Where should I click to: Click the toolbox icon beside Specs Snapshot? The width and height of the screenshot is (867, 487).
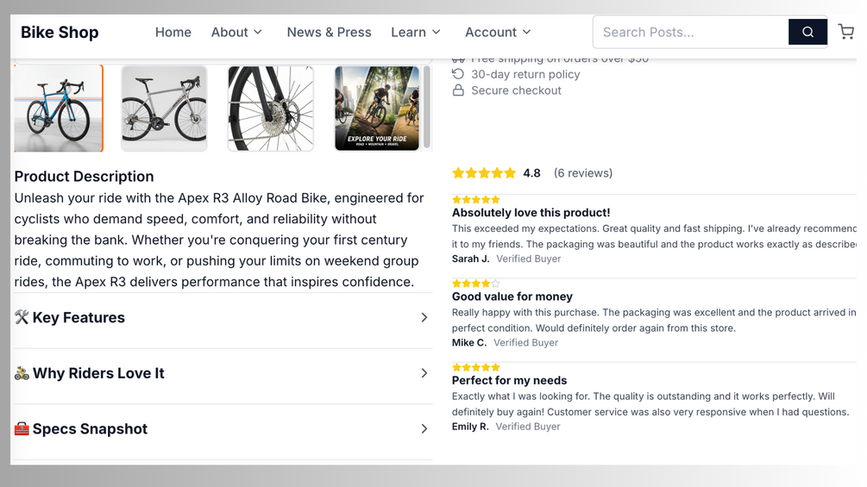[x=22, y=429]
